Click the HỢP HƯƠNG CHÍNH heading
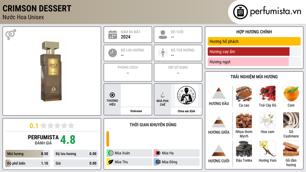The height and width of the screenshot is (172, 306). pos(254,32)
